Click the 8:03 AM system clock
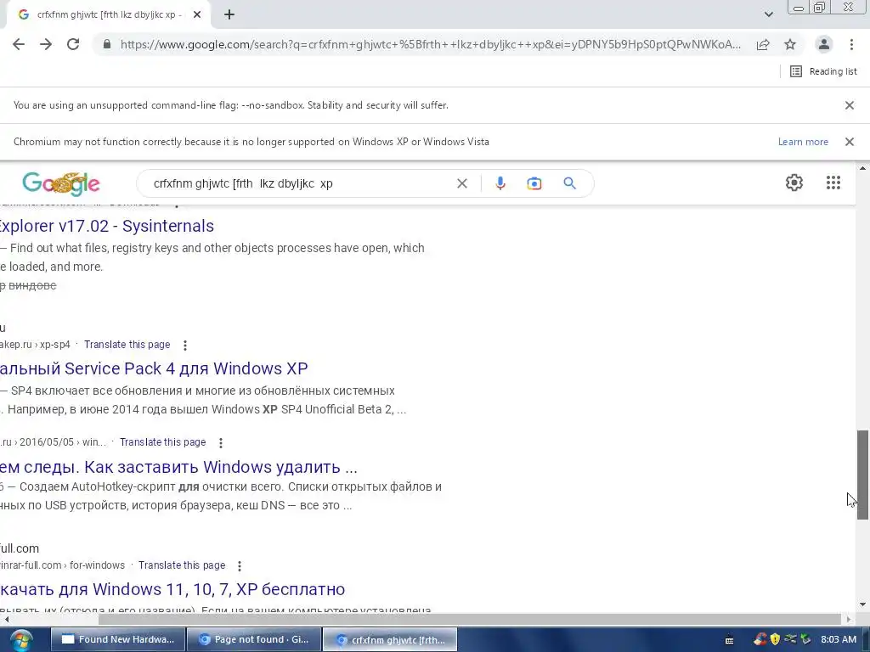870x652 pixels. pos(839,640)
